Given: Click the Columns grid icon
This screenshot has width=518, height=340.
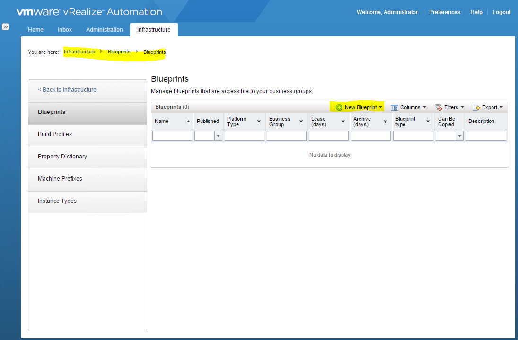Looking at the screenshot, I should click(x=394, y=107).
